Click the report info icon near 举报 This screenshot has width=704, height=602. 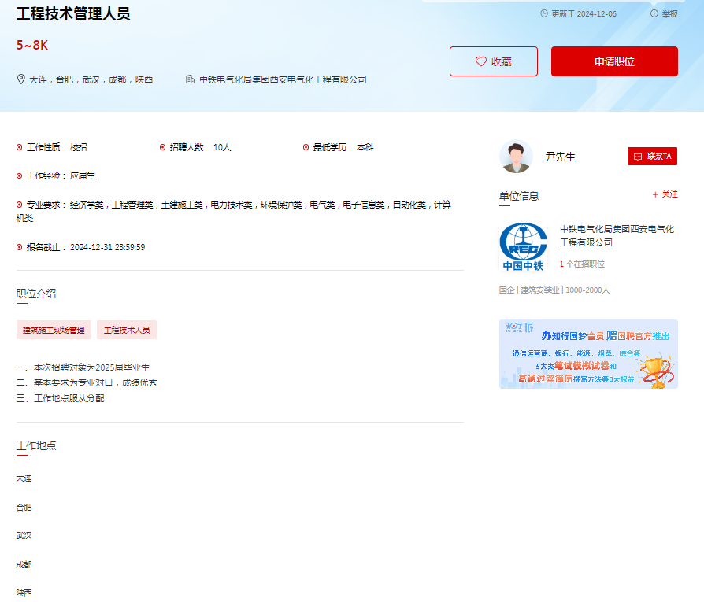[654, 13]
